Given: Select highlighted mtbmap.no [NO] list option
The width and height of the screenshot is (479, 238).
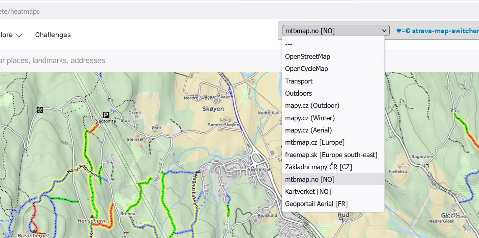Looking at the screenshot, I should coord(333,179).
